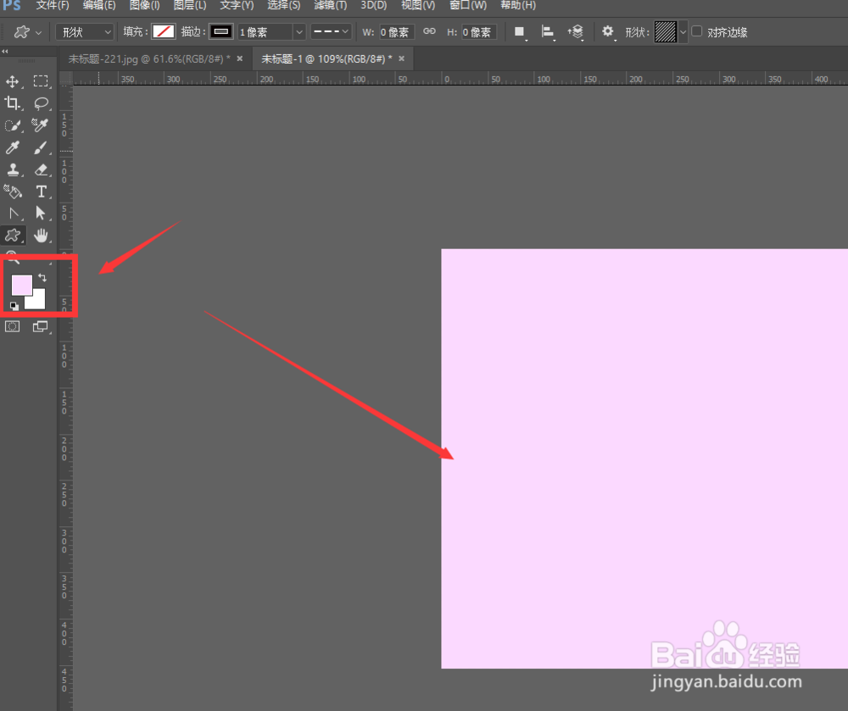This screenshot has width=848, height=711.
Task: Open the 文字(Y) menu
Action: click(x=237, y=5)
